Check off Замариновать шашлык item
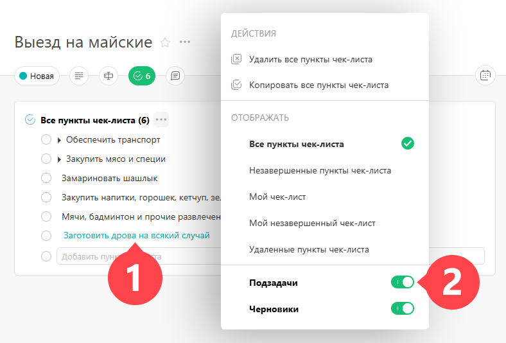Viewport: 506px width, 343px height. (x=46, y=178)
